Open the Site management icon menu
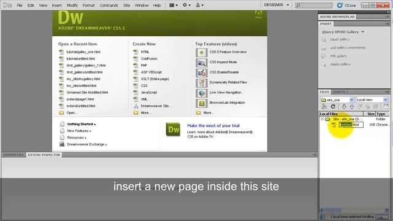This screenshot has height=221, width=393. pos(200,5)
